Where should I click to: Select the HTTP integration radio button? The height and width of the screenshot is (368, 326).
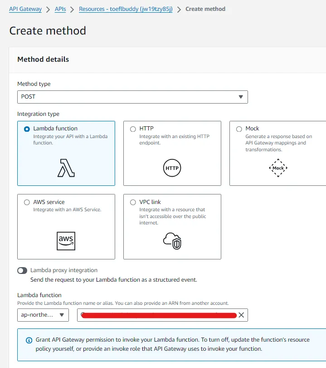pyautogui.click(x=133, y=129)
